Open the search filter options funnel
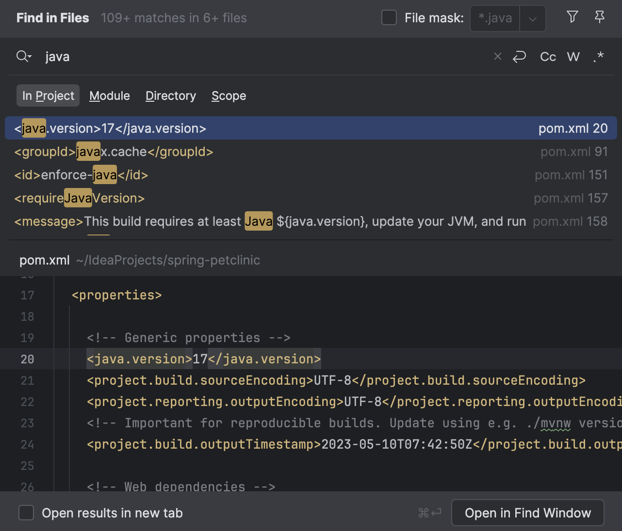Viewport: 622px width, 531px height. point(572,17)
